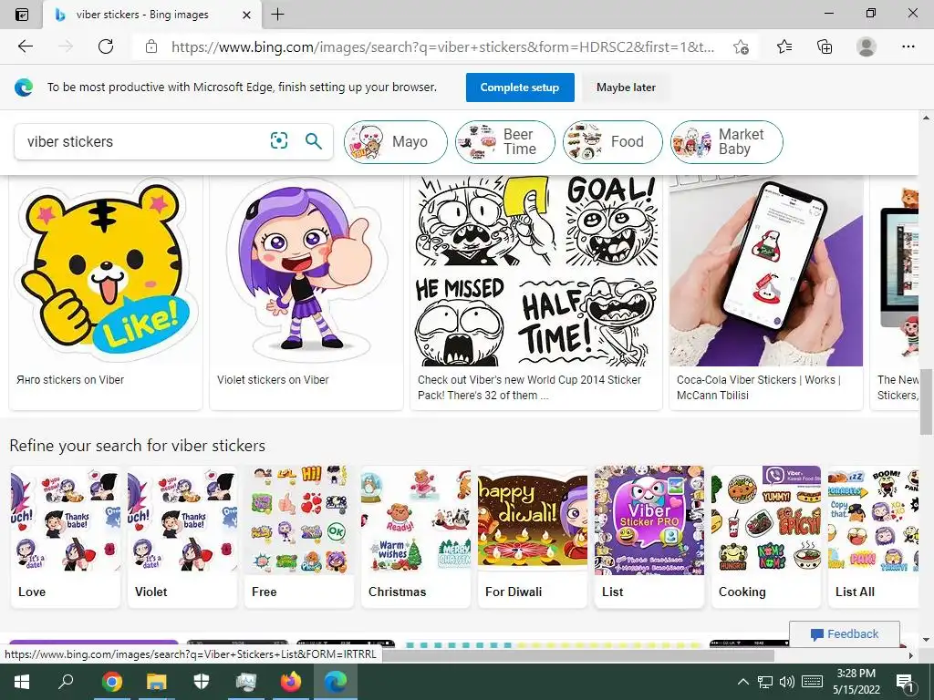Open the Collections icon
This screenshot has height=700, width=934.
point(825,46)
